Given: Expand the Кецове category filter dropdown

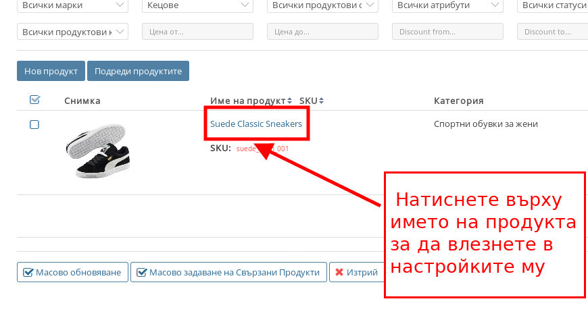Looking at the screenshot, I should point(197,5).
